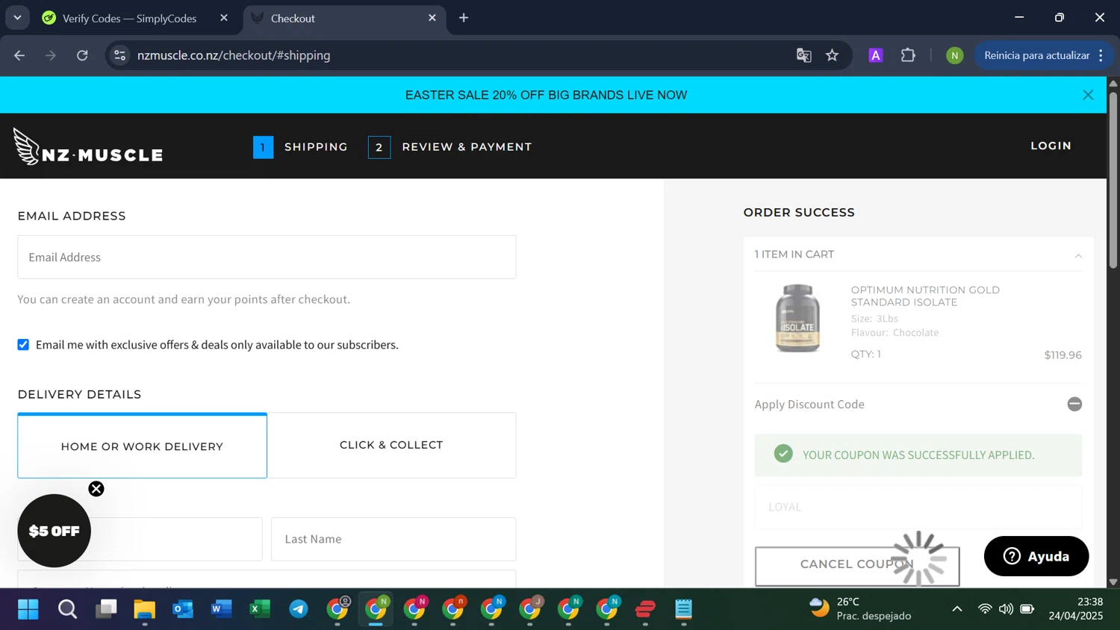The image size is (1120, 630).
Task: Open the weather widget 26°C
Action: (x=860, y=609)
